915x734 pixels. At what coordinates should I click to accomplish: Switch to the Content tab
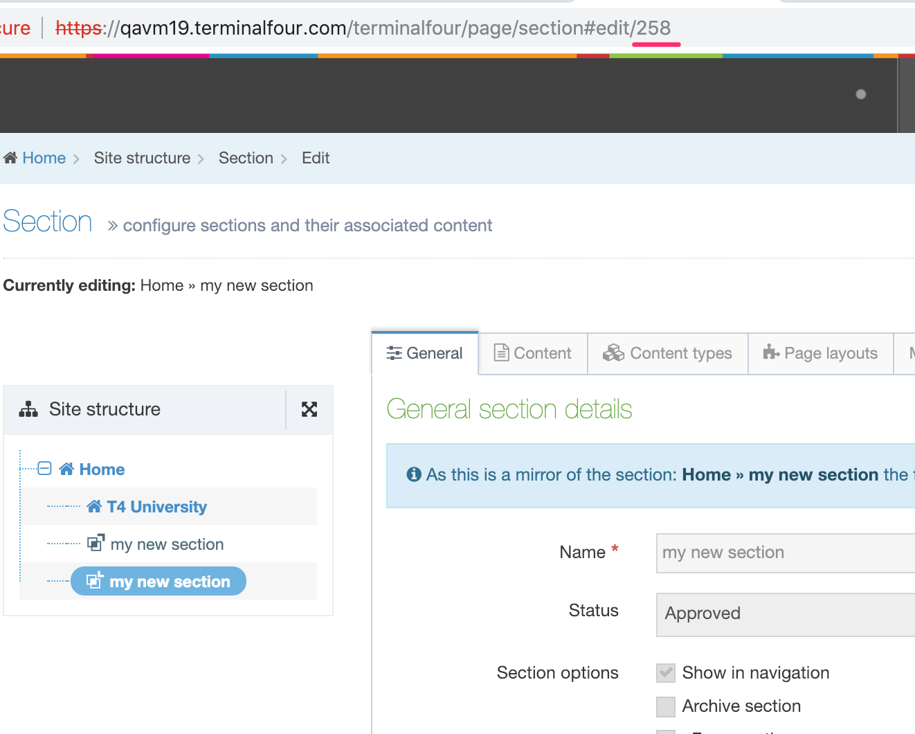[533, 353]
